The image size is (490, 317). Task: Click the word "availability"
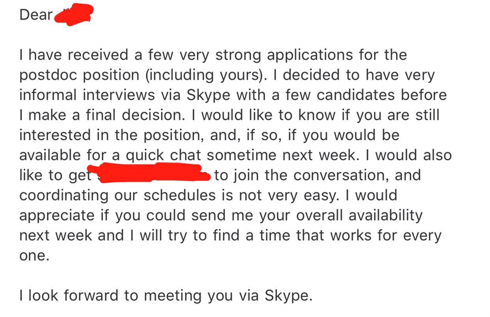(x=385, y=215)
